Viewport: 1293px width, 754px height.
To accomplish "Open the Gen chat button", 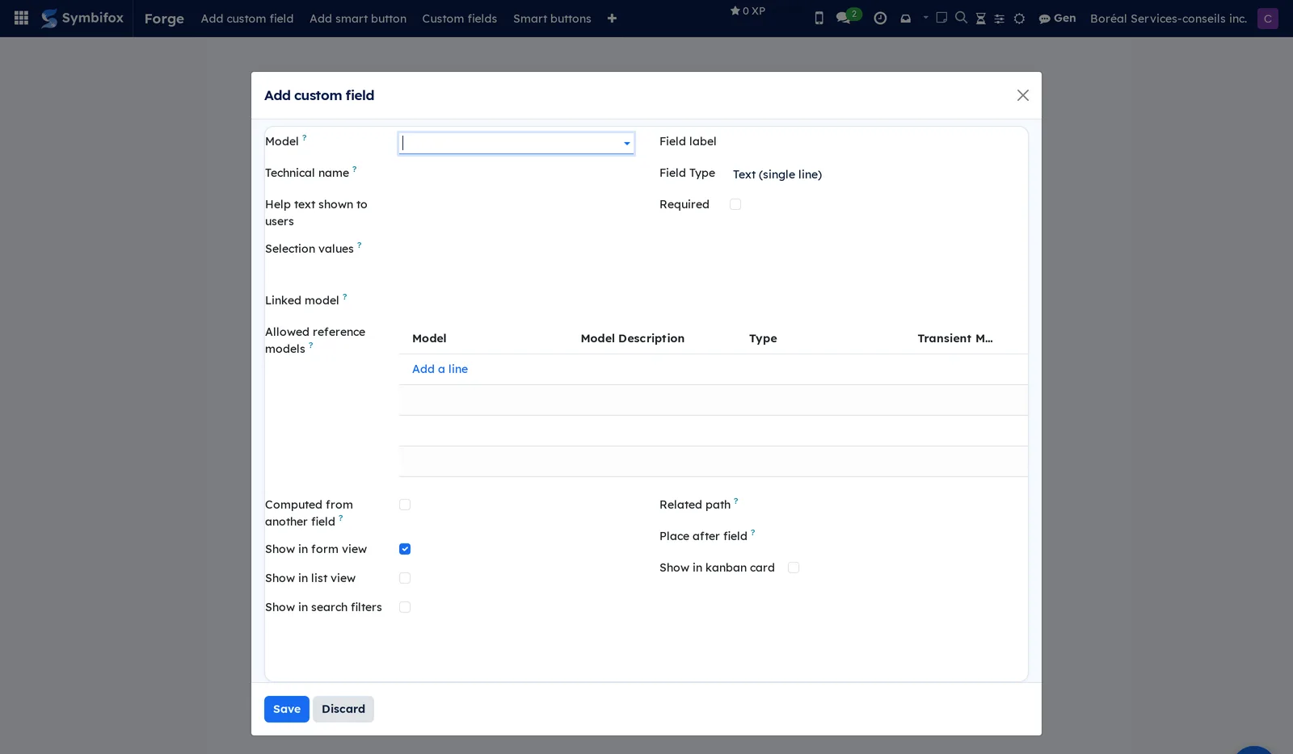I will [x=1057, y=18].
